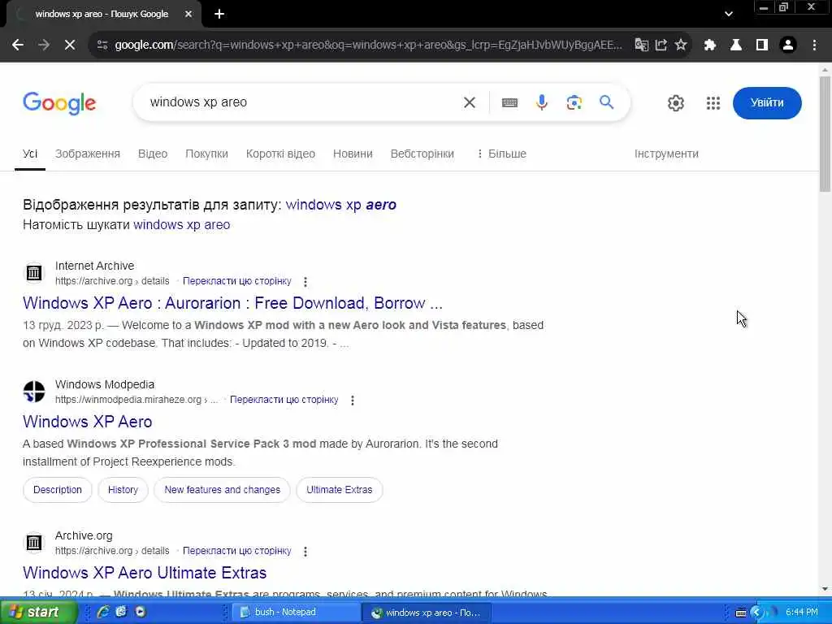The image size is (832, 624).
Task: Go to Google home via logo
Action: coord(59,103)
